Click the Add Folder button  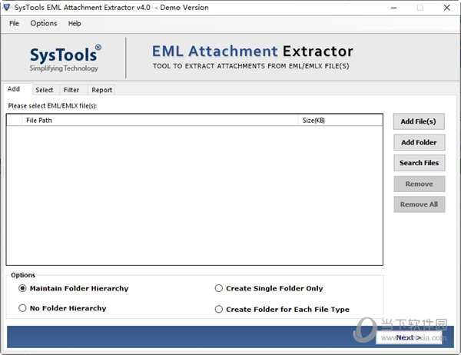[x=419, y=142]
